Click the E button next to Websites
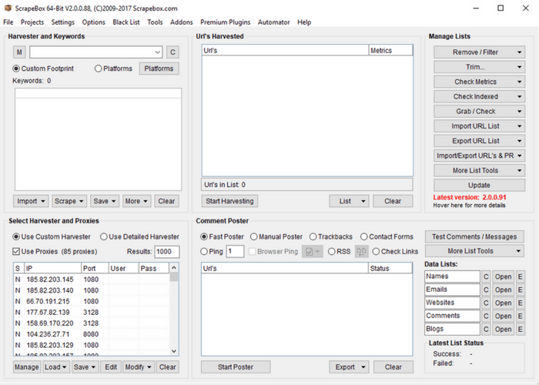Screen dimensions: 539x385 [520, 303]
